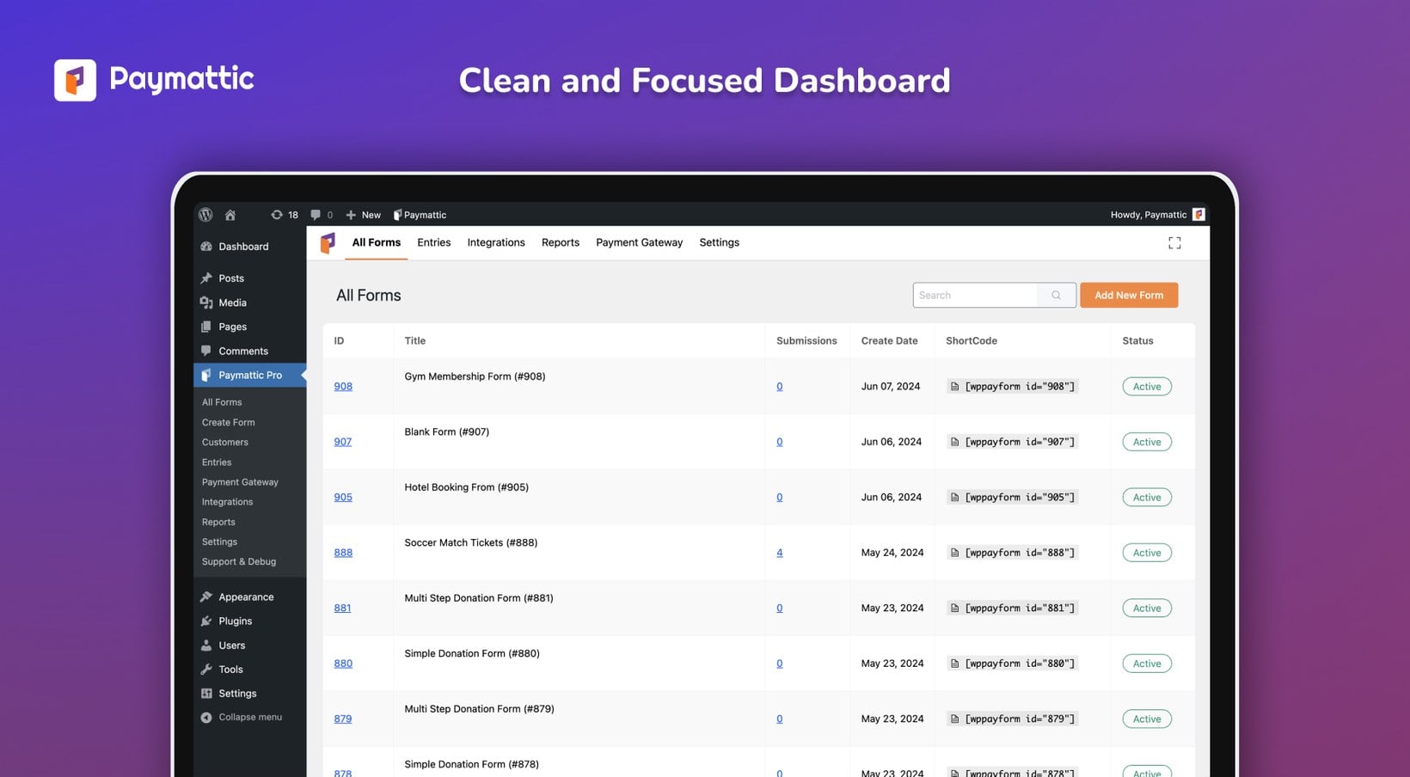Viewport: 1410px width, 777px height.
Task: Open Media in the WordPress sidebar
Action: (x=250, y=303)
